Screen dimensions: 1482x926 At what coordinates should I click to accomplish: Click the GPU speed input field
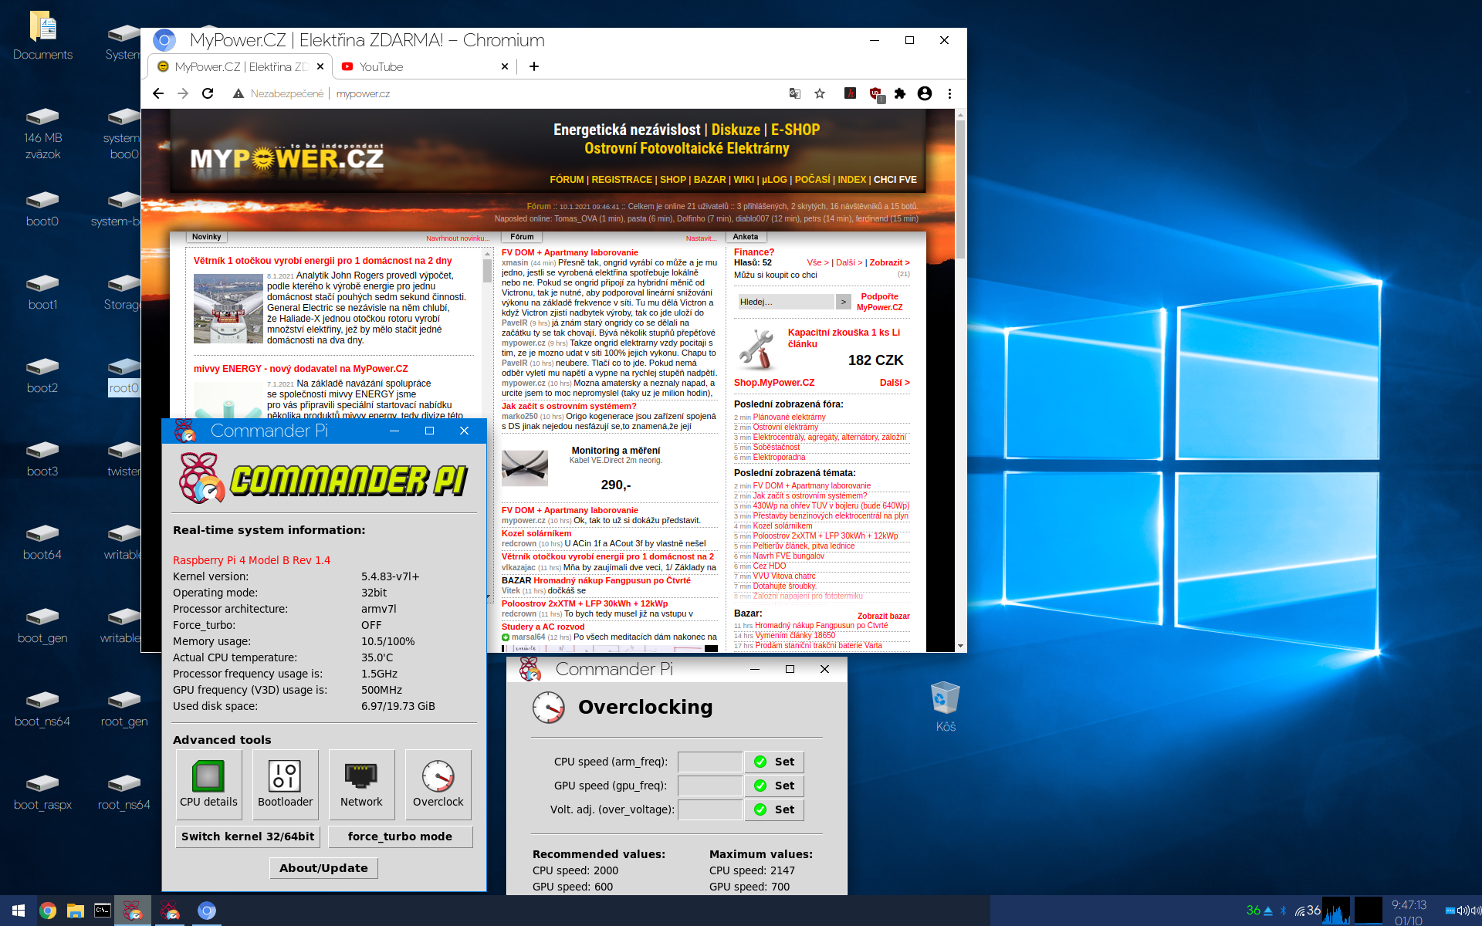tap(709, 786)
